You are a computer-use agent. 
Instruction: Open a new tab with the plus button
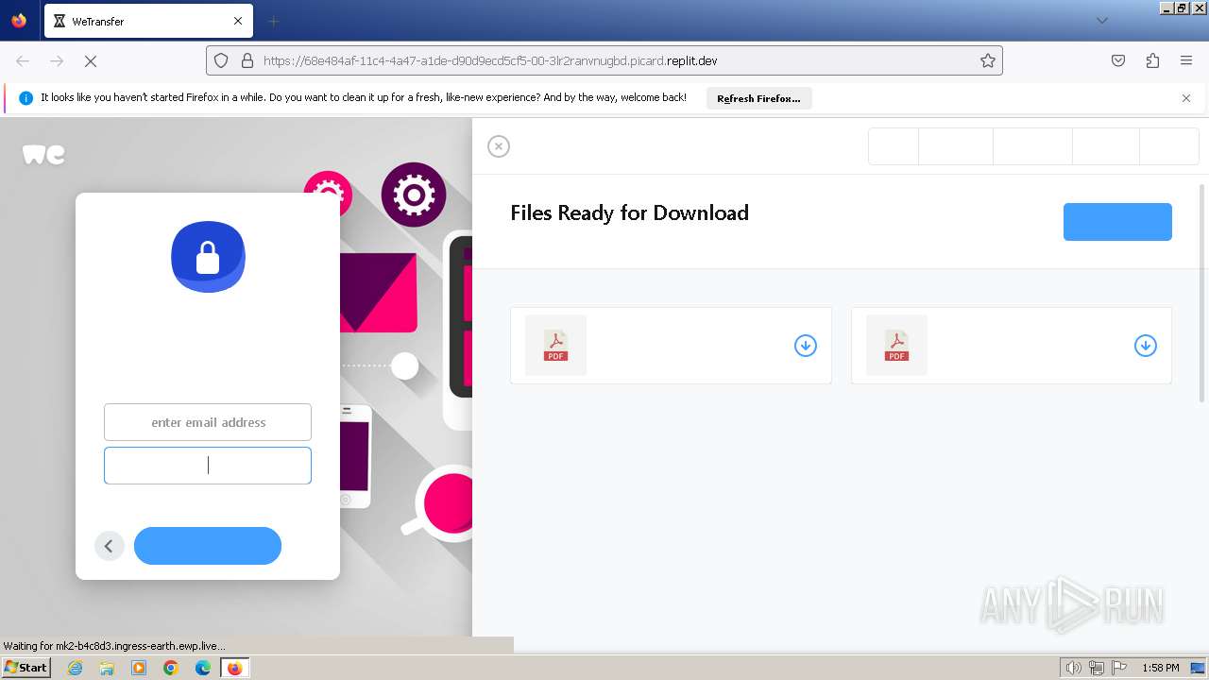pos(273,21)
